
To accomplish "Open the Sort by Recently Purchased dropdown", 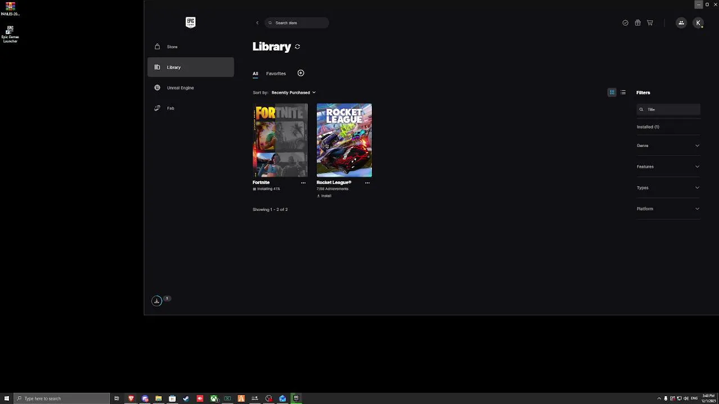I will pyautogui.click(x=293, y=93).
